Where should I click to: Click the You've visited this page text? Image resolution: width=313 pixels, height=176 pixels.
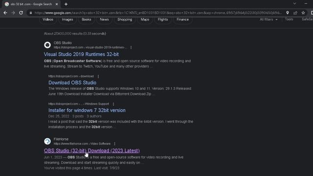click(x=82, y=168)
